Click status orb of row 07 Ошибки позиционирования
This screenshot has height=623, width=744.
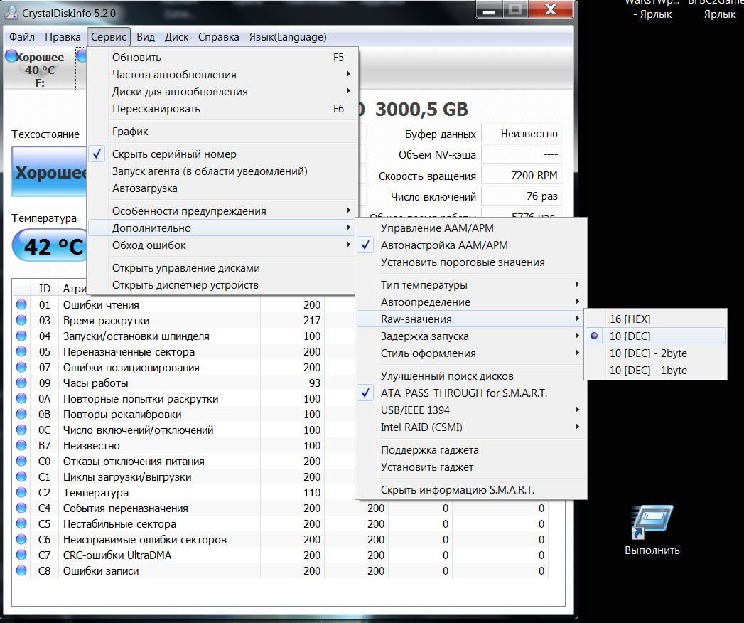point(21,367)
